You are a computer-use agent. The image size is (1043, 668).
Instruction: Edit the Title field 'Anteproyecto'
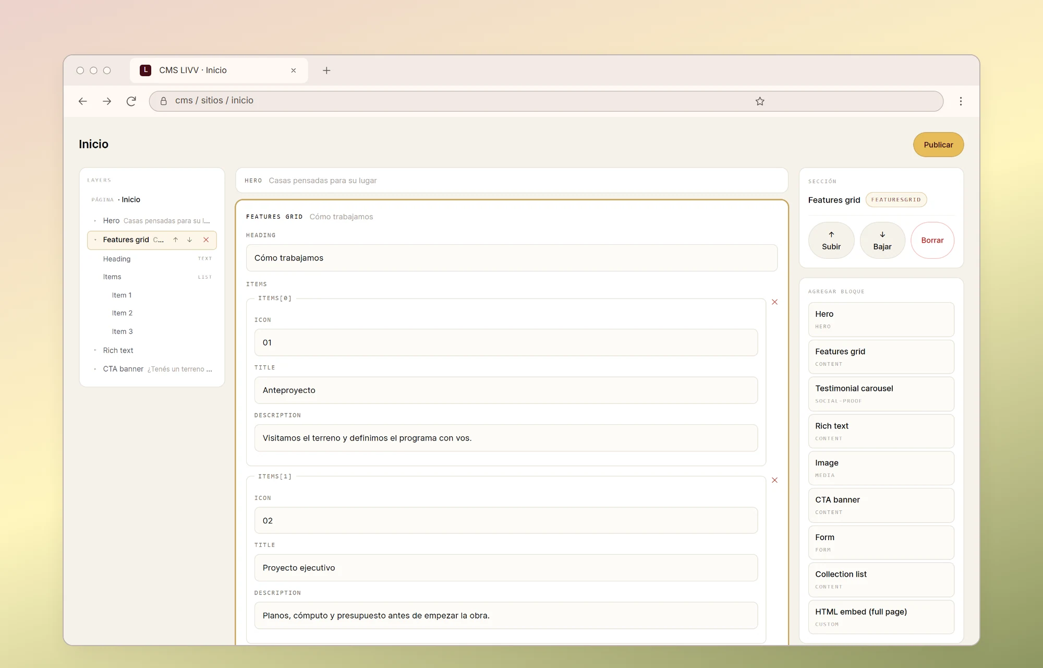tap(506, 390)
